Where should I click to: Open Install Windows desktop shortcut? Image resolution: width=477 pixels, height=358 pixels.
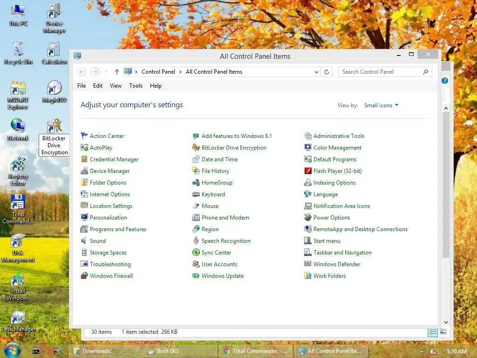coord(18,286)
